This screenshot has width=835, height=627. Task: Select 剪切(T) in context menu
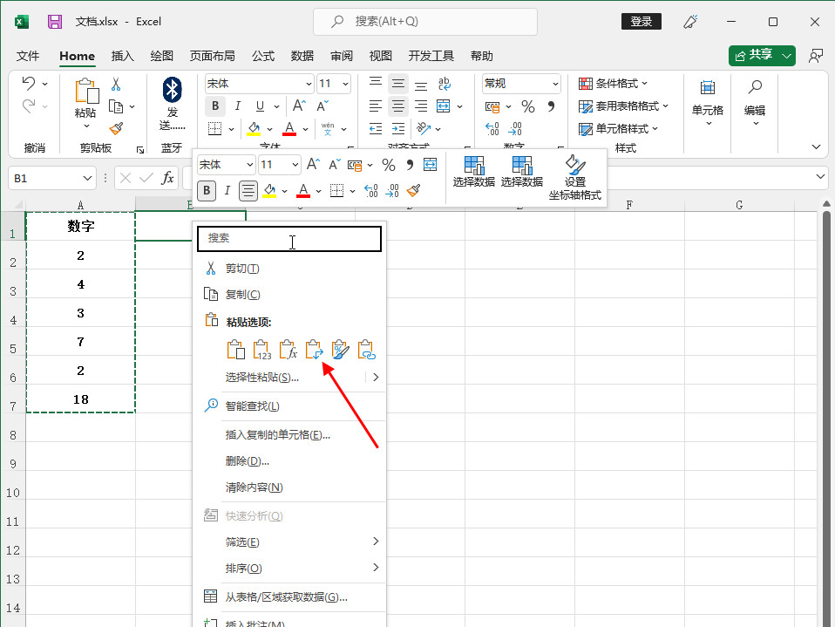pyautogui.click(x=289, y=269)
